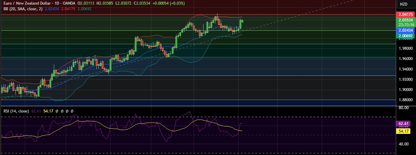Click the 80.00 RSI scale label
The width and height of the screenshot is (416, 155).
coord(404,108)
